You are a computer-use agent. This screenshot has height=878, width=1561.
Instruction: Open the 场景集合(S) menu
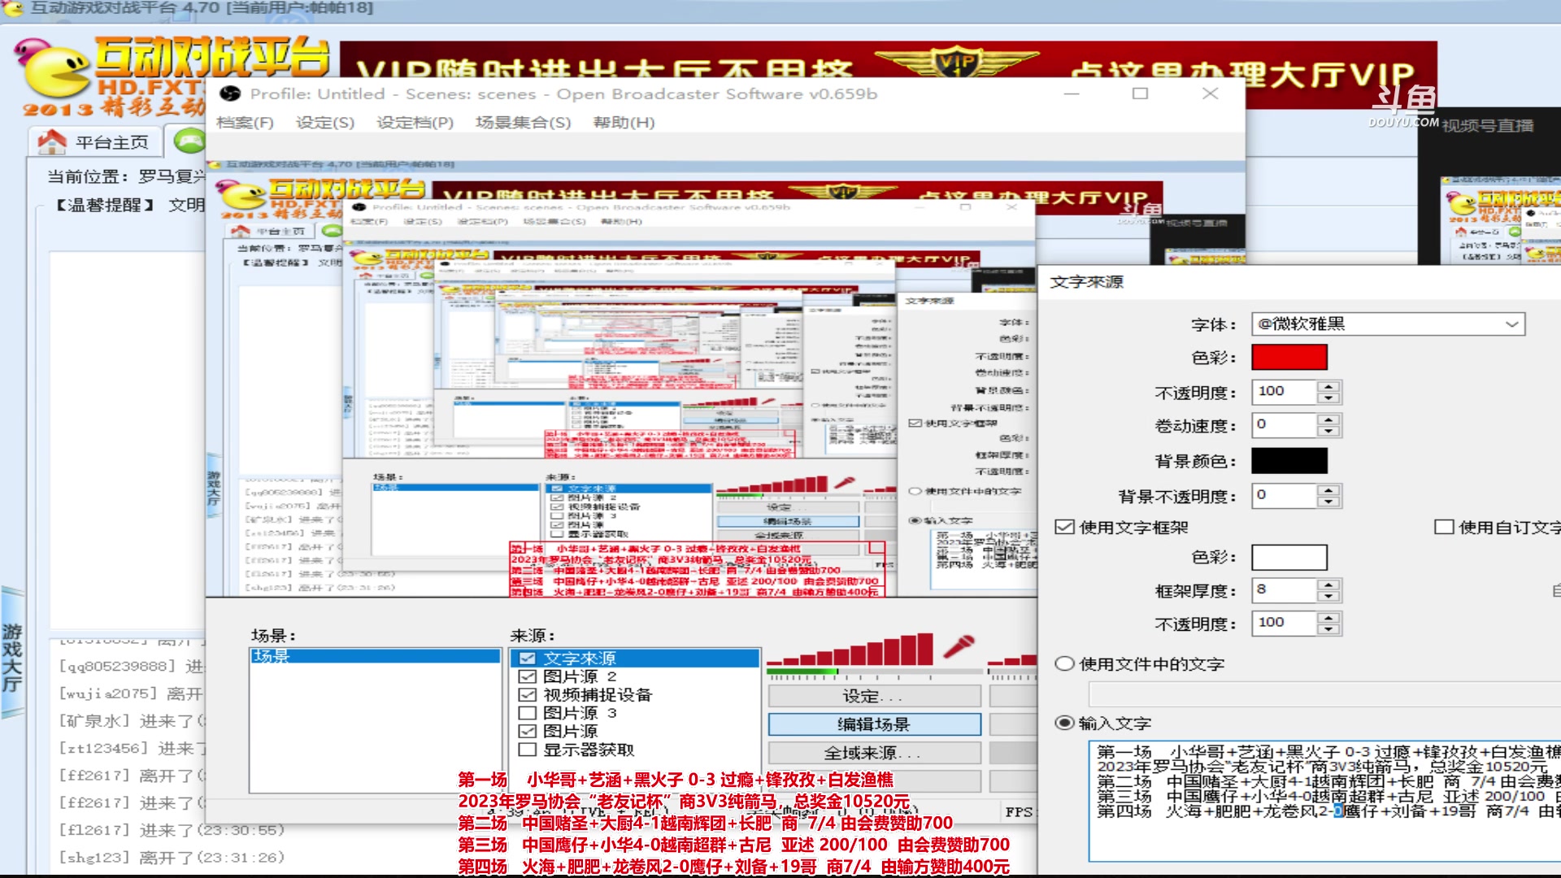click(x=523, y=123)
